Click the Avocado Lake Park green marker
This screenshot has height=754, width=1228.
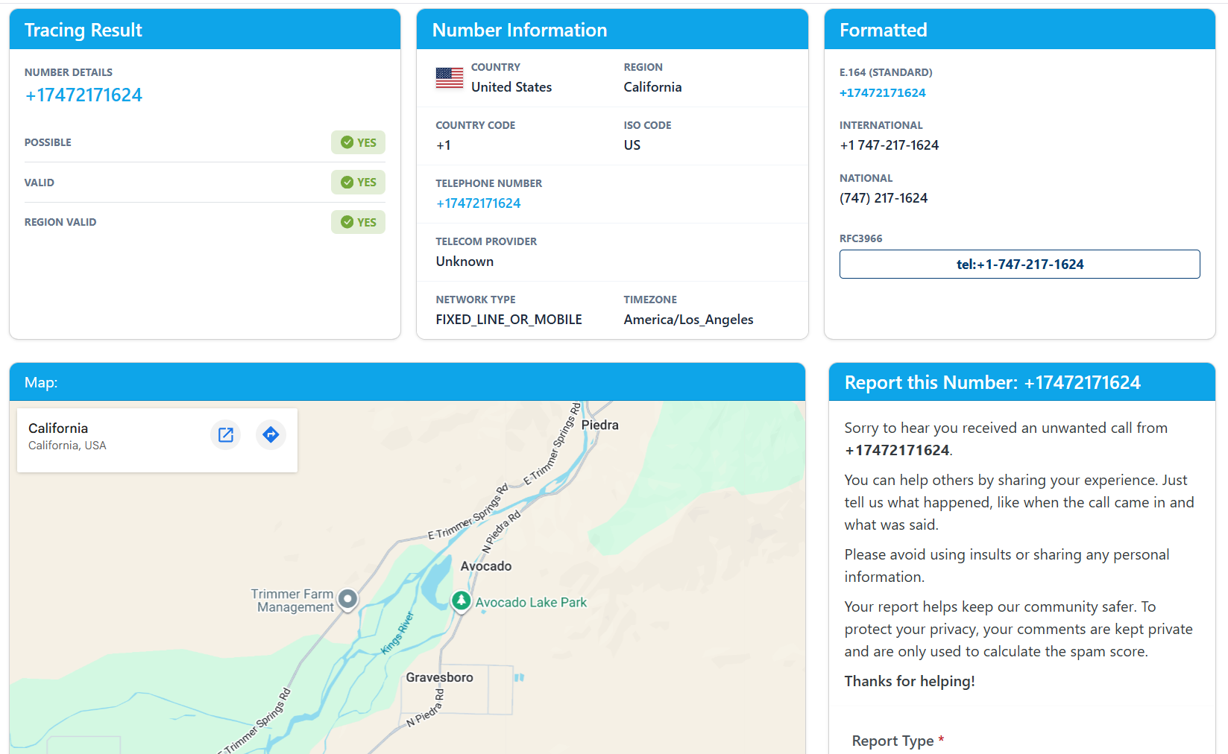pos(462,601)
